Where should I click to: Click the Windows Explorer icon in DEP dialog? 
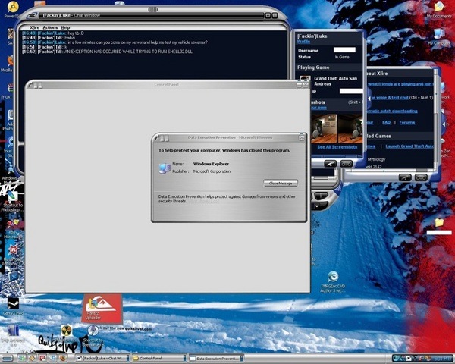(x=165, y=168)
